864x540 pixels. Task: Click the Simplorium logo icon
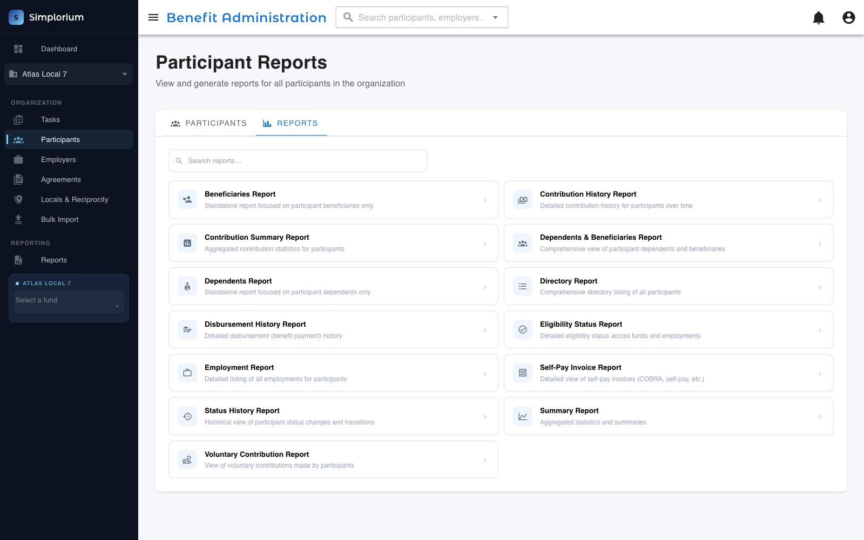(16, 17)
